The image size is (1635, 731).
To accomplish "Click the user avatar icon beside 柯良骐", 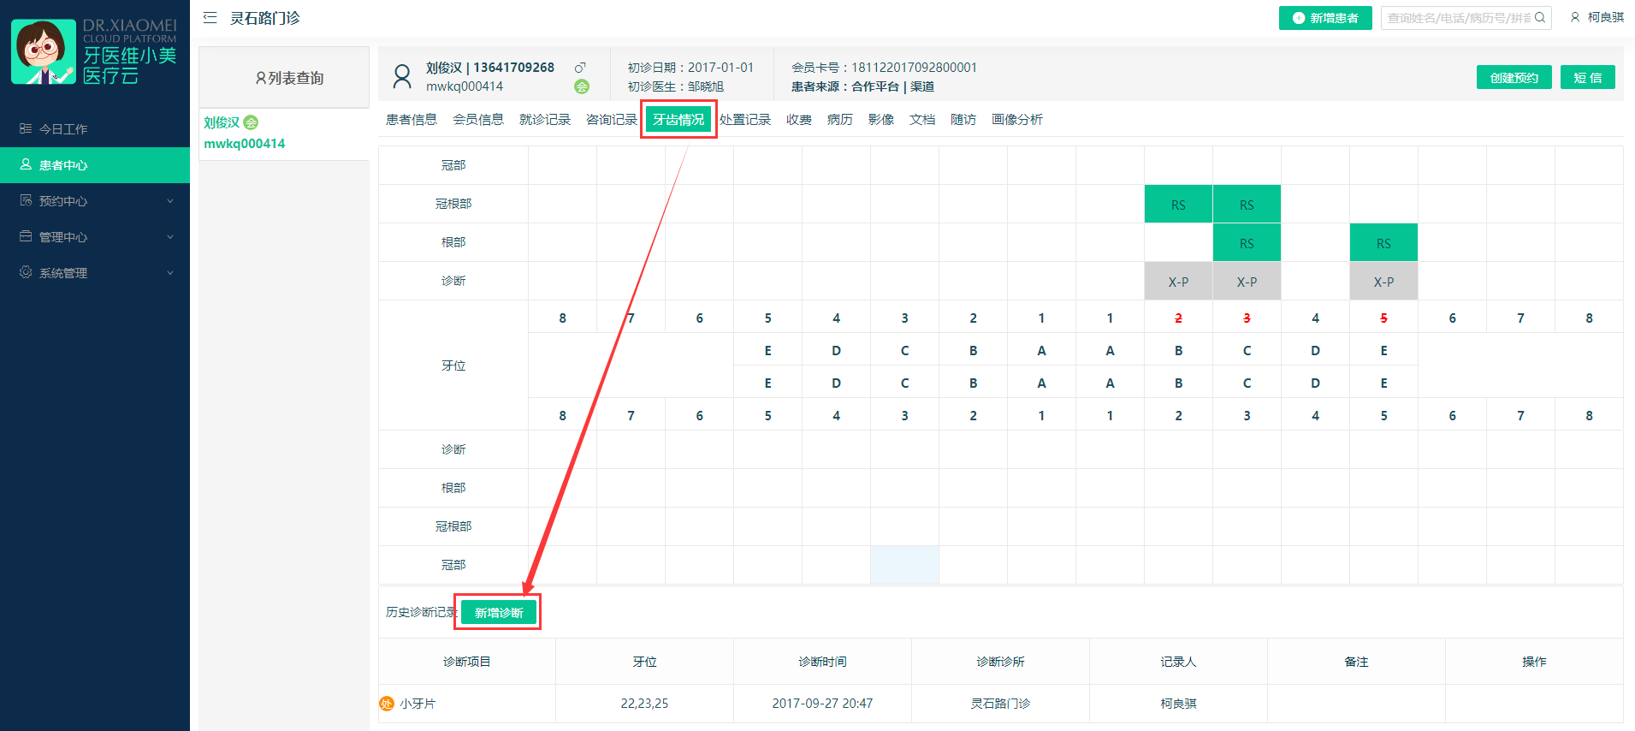I will [x=1575, y=17].
